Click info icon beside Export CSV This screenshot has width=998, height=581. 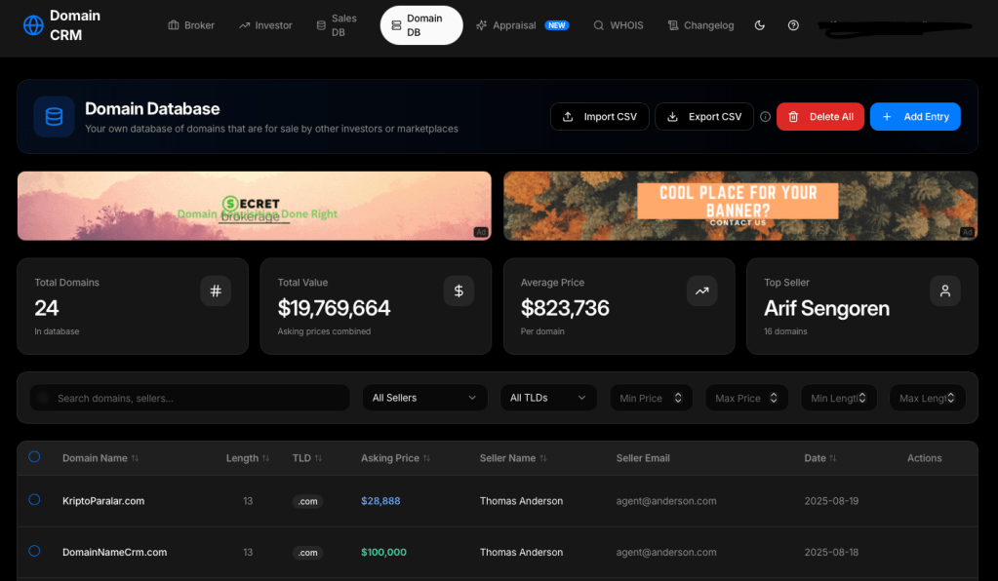coord(765,117)
